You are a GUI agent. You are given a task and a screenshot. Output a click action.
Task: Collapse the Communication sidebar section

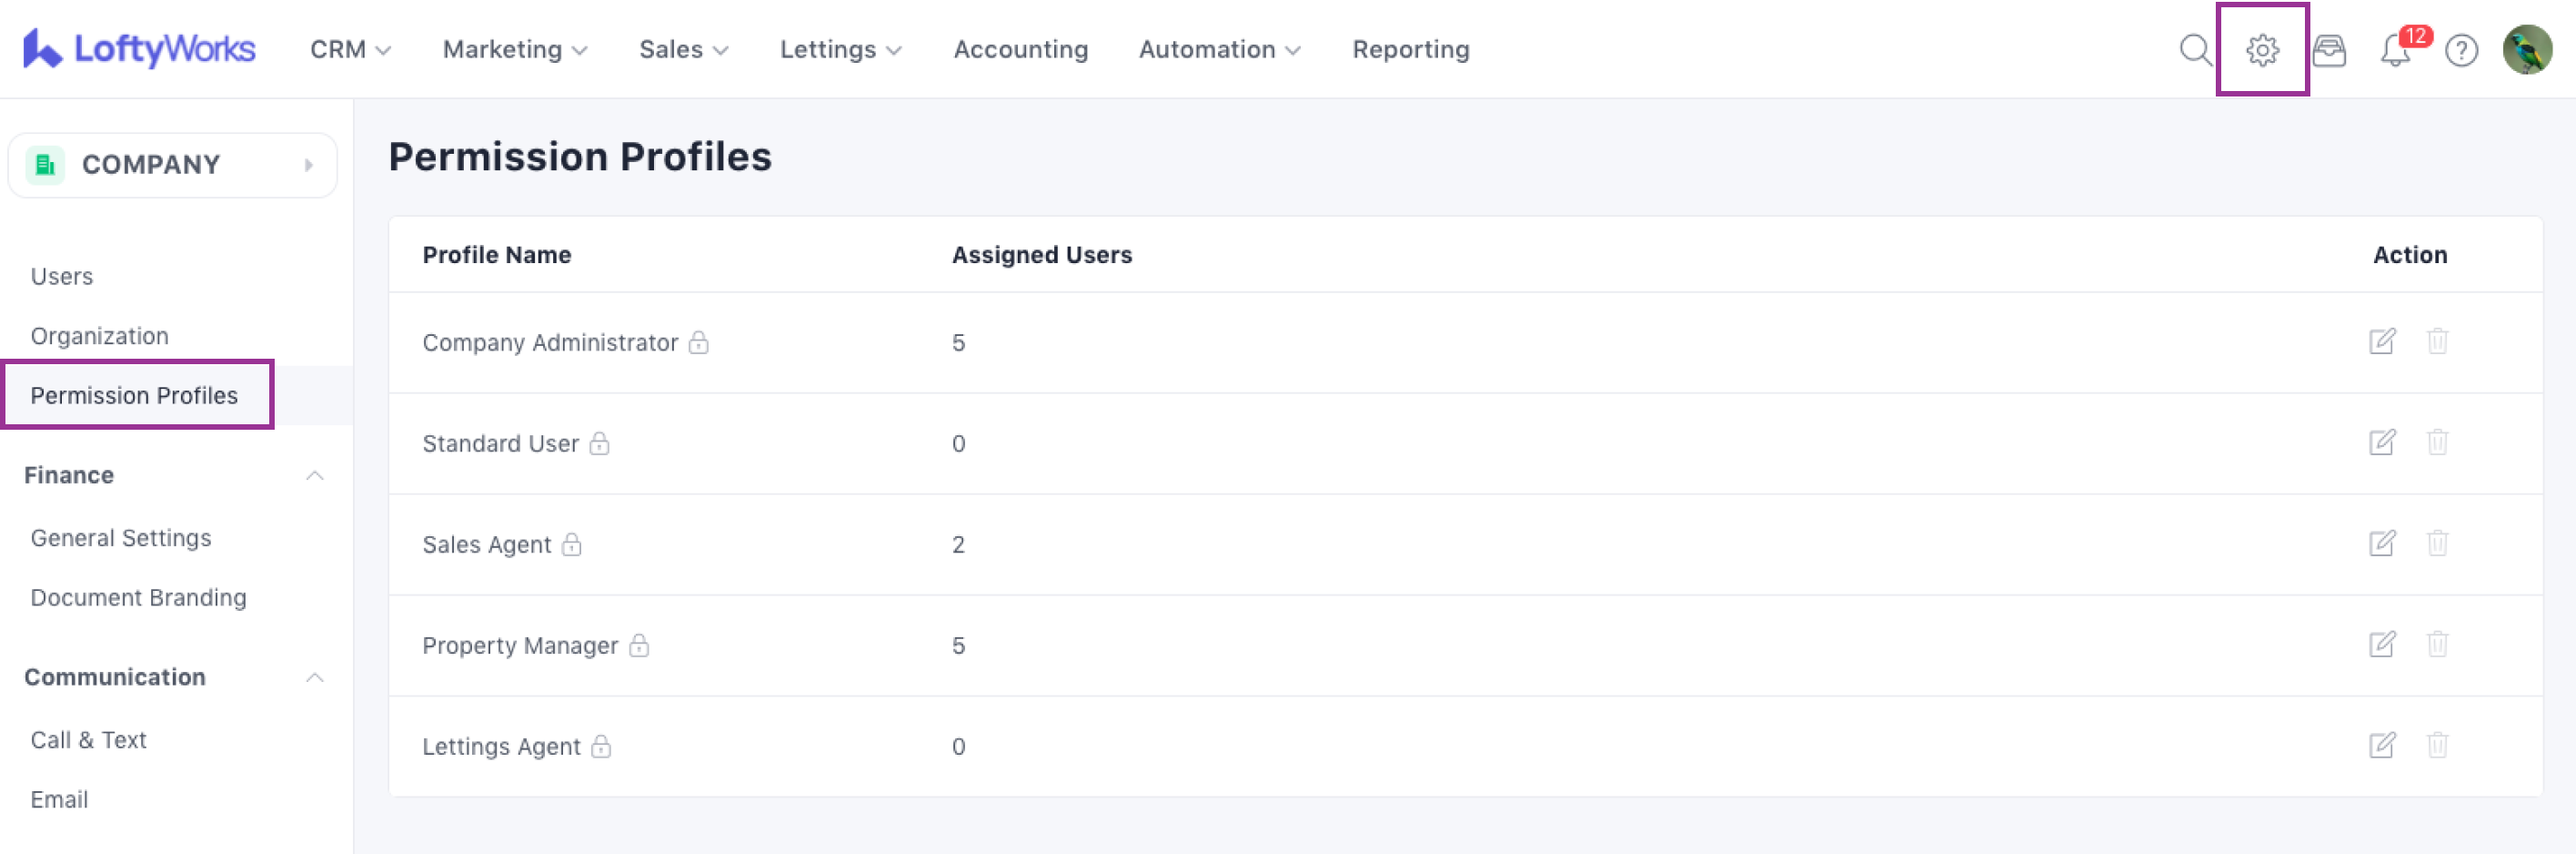tap(314, 677)
